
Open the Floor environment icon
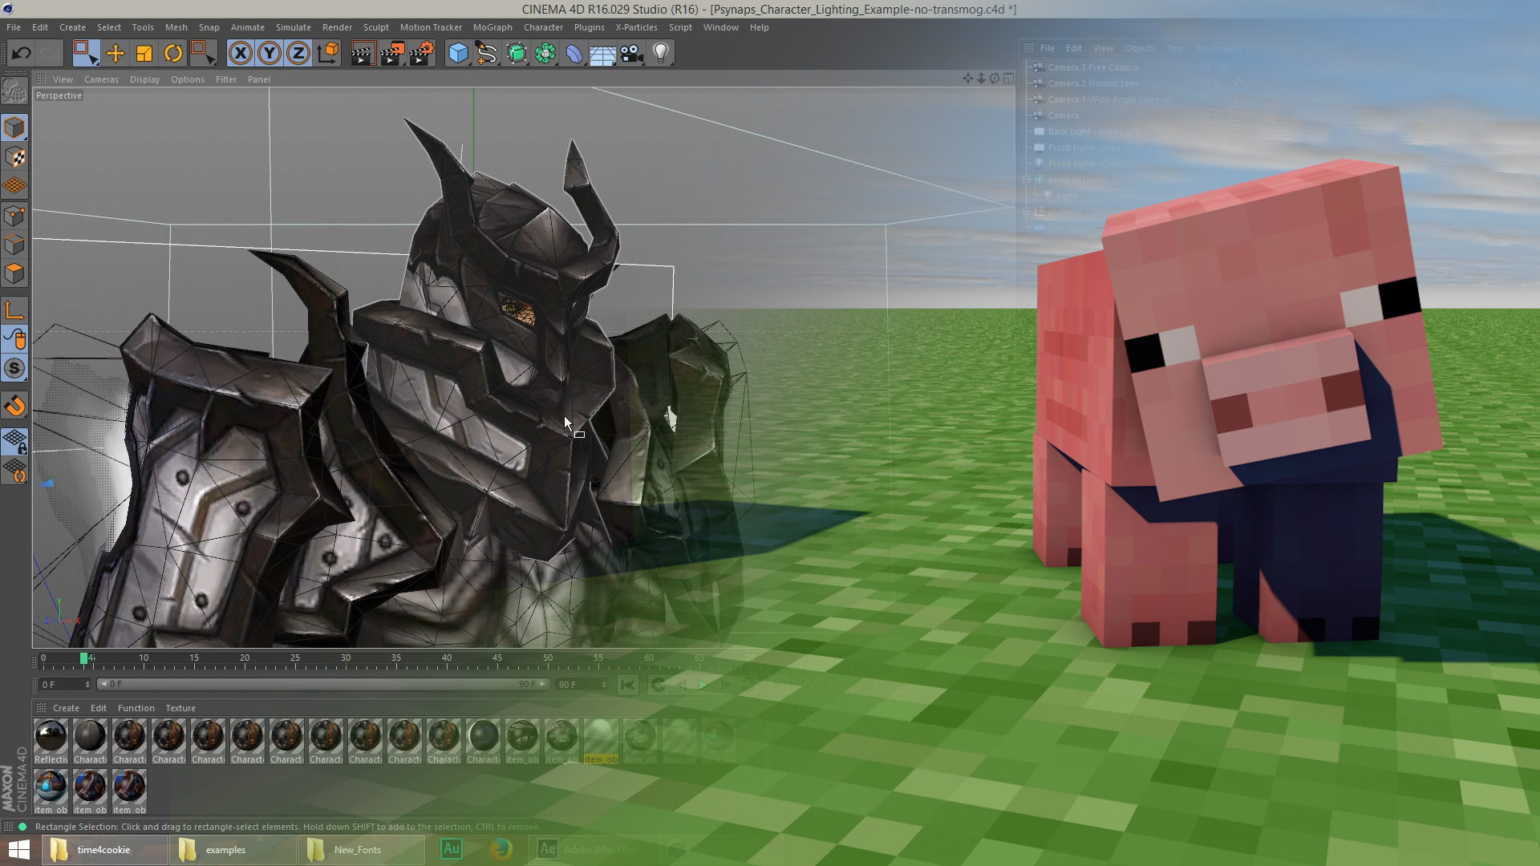click(x=602, y=54)
